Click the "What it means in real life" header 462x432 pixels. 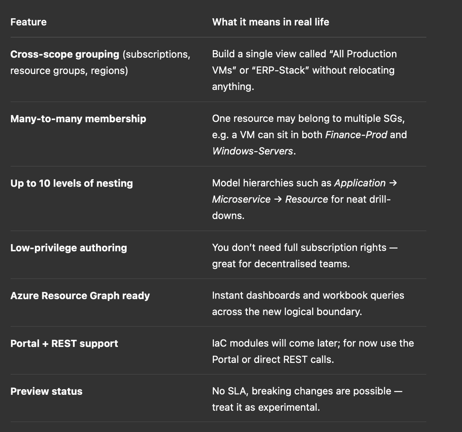[270, 22]
